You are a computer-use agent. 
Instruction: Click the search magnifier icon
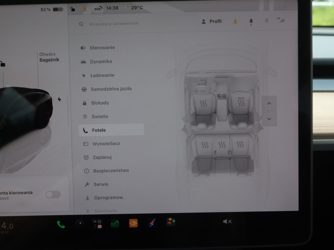tap(81, 24)
